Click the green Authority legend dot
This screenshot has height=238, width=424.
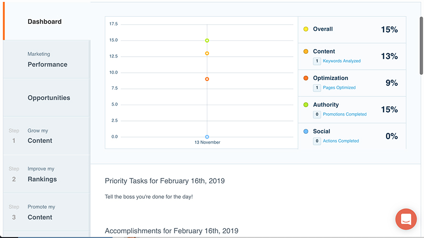(x=306, y=105)
